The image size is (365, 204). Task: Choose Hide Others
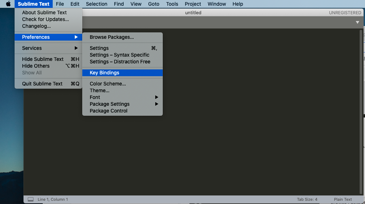point(48,66)
